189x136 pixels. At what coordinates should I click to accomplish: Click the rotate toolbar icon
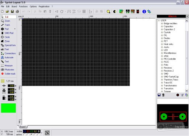click(x=62, y=11)
